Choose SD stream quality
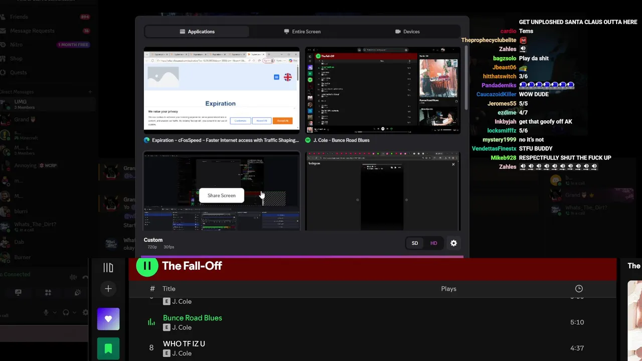This screenshot has width=642, height=361. (x=415, y=243)
